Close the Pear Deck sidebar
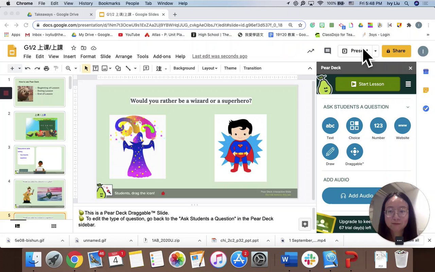The width and height of the screenshot is (435, 272). pyautogui.click(x=410, y=68)
